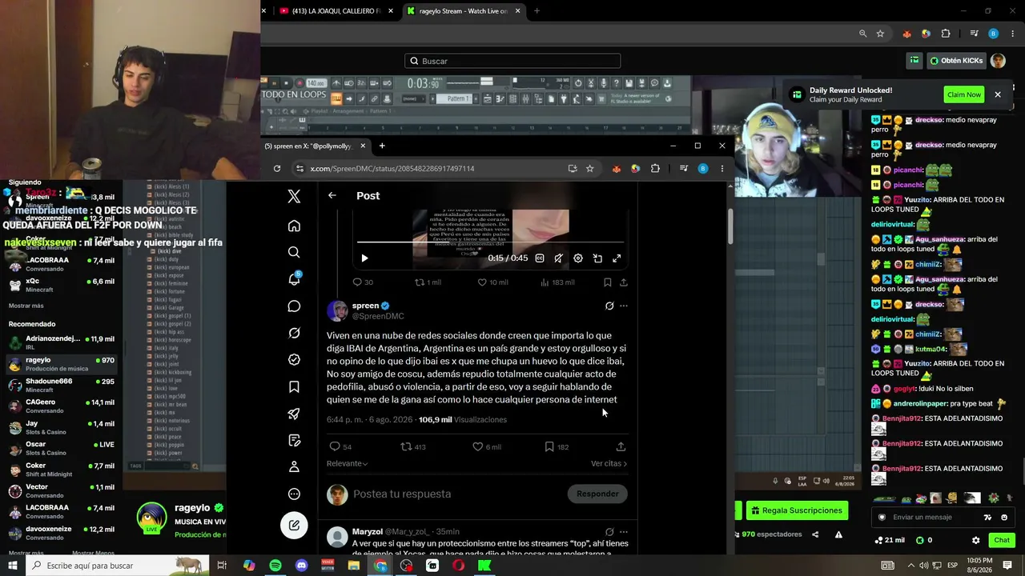The image size is (1025, 576).
Task: Bookmark the upper post with 183 mil views
Action: coord(608,282)
